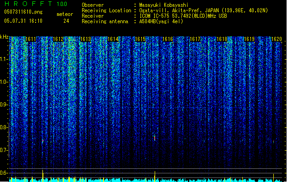The height and width of the screenshot is (182, 287).
Task: Click the meteor count value 24
Action: pos(66,21)
